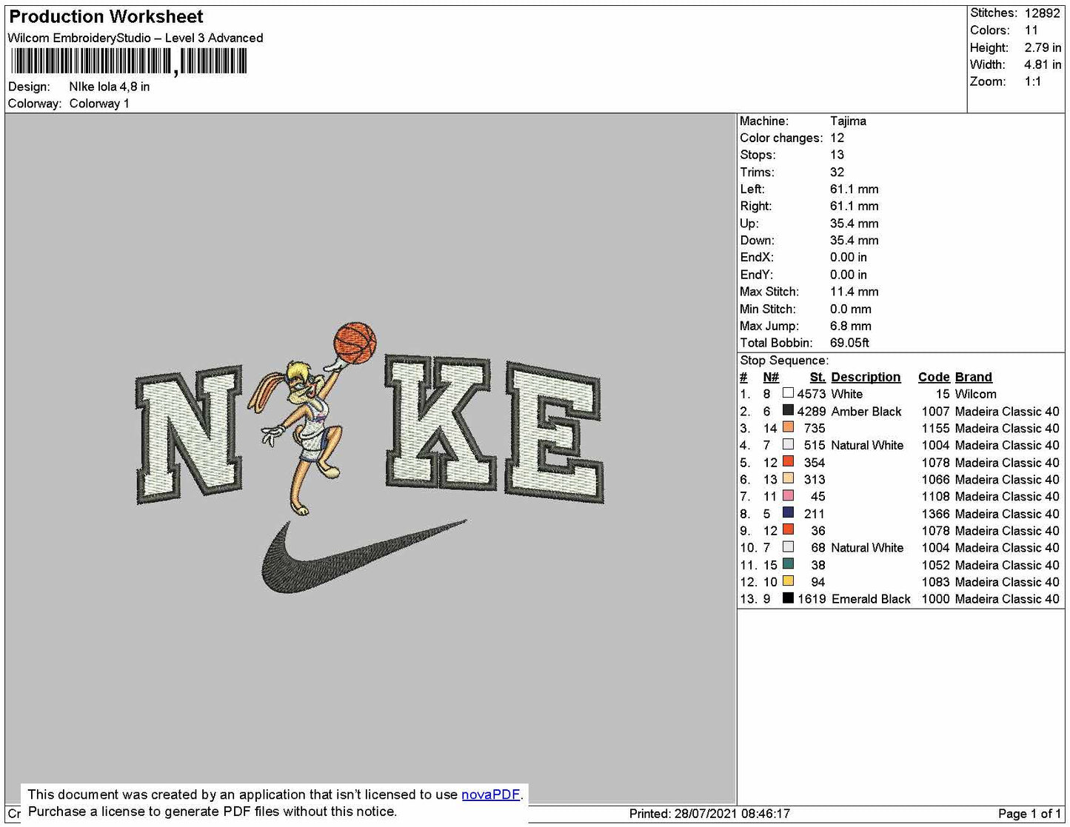Select the Emerald Black color swatch
Viewport: 1070px width, 827px height.
[x=788, y=598]
